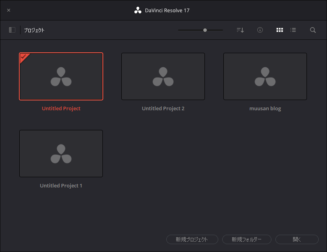Click the DaVinci Resolve logo in title bar

[x=137, y=10]
